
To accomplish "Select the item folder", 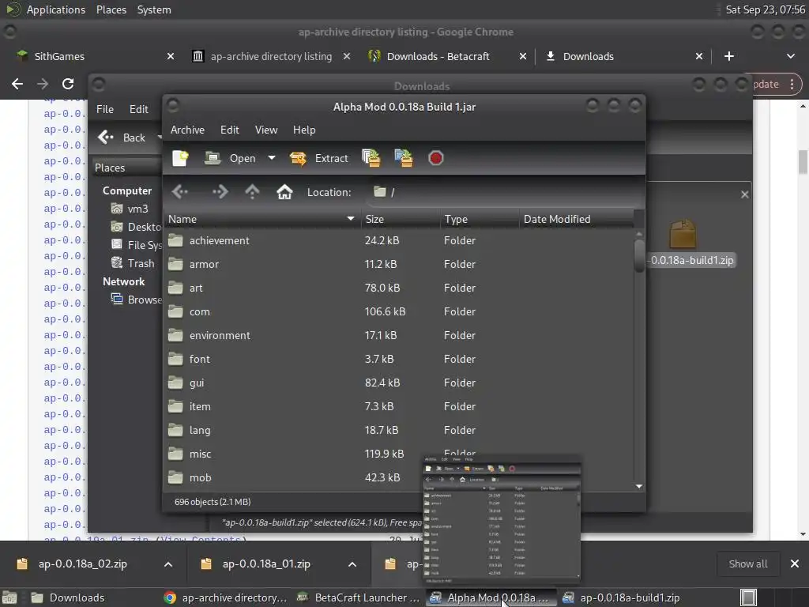I will [398, 407].
